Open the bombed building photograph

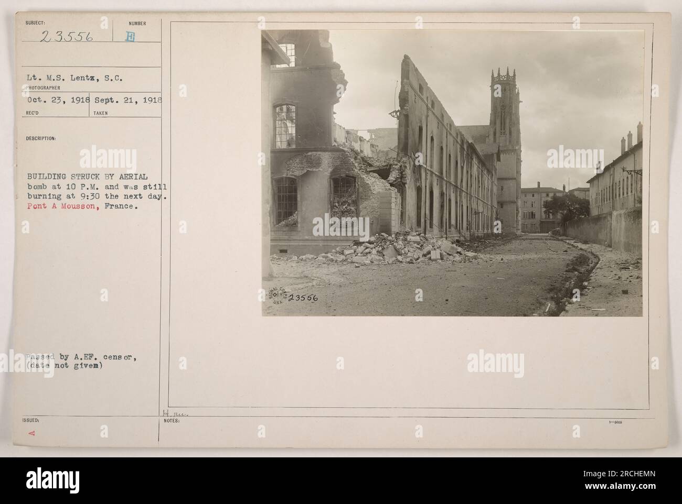tap(452, 172)
